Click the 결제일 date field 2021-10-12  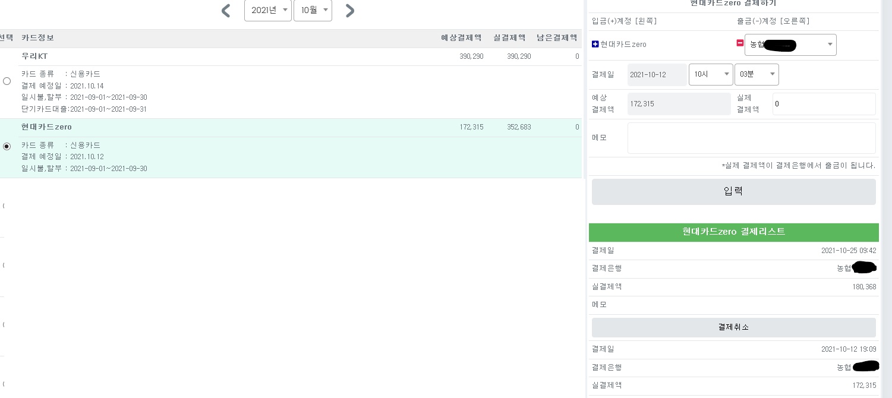[x=657, y=75]
